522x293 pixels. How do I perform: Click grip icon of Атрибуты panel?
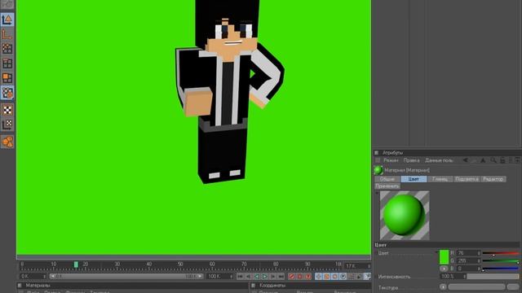coord(377,153)
